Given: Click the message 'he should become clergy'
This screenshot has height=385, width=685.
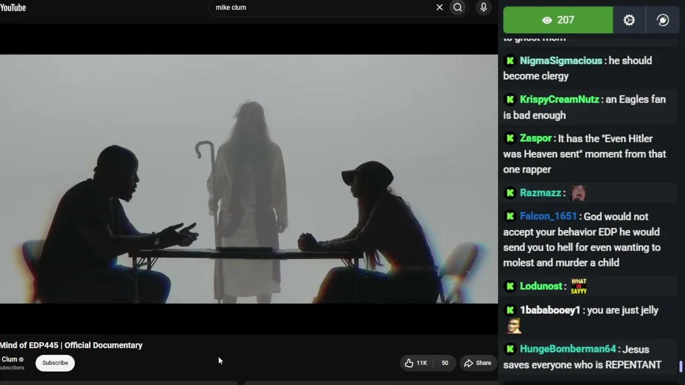Looking at the screenshot, I should coord(577,68).
